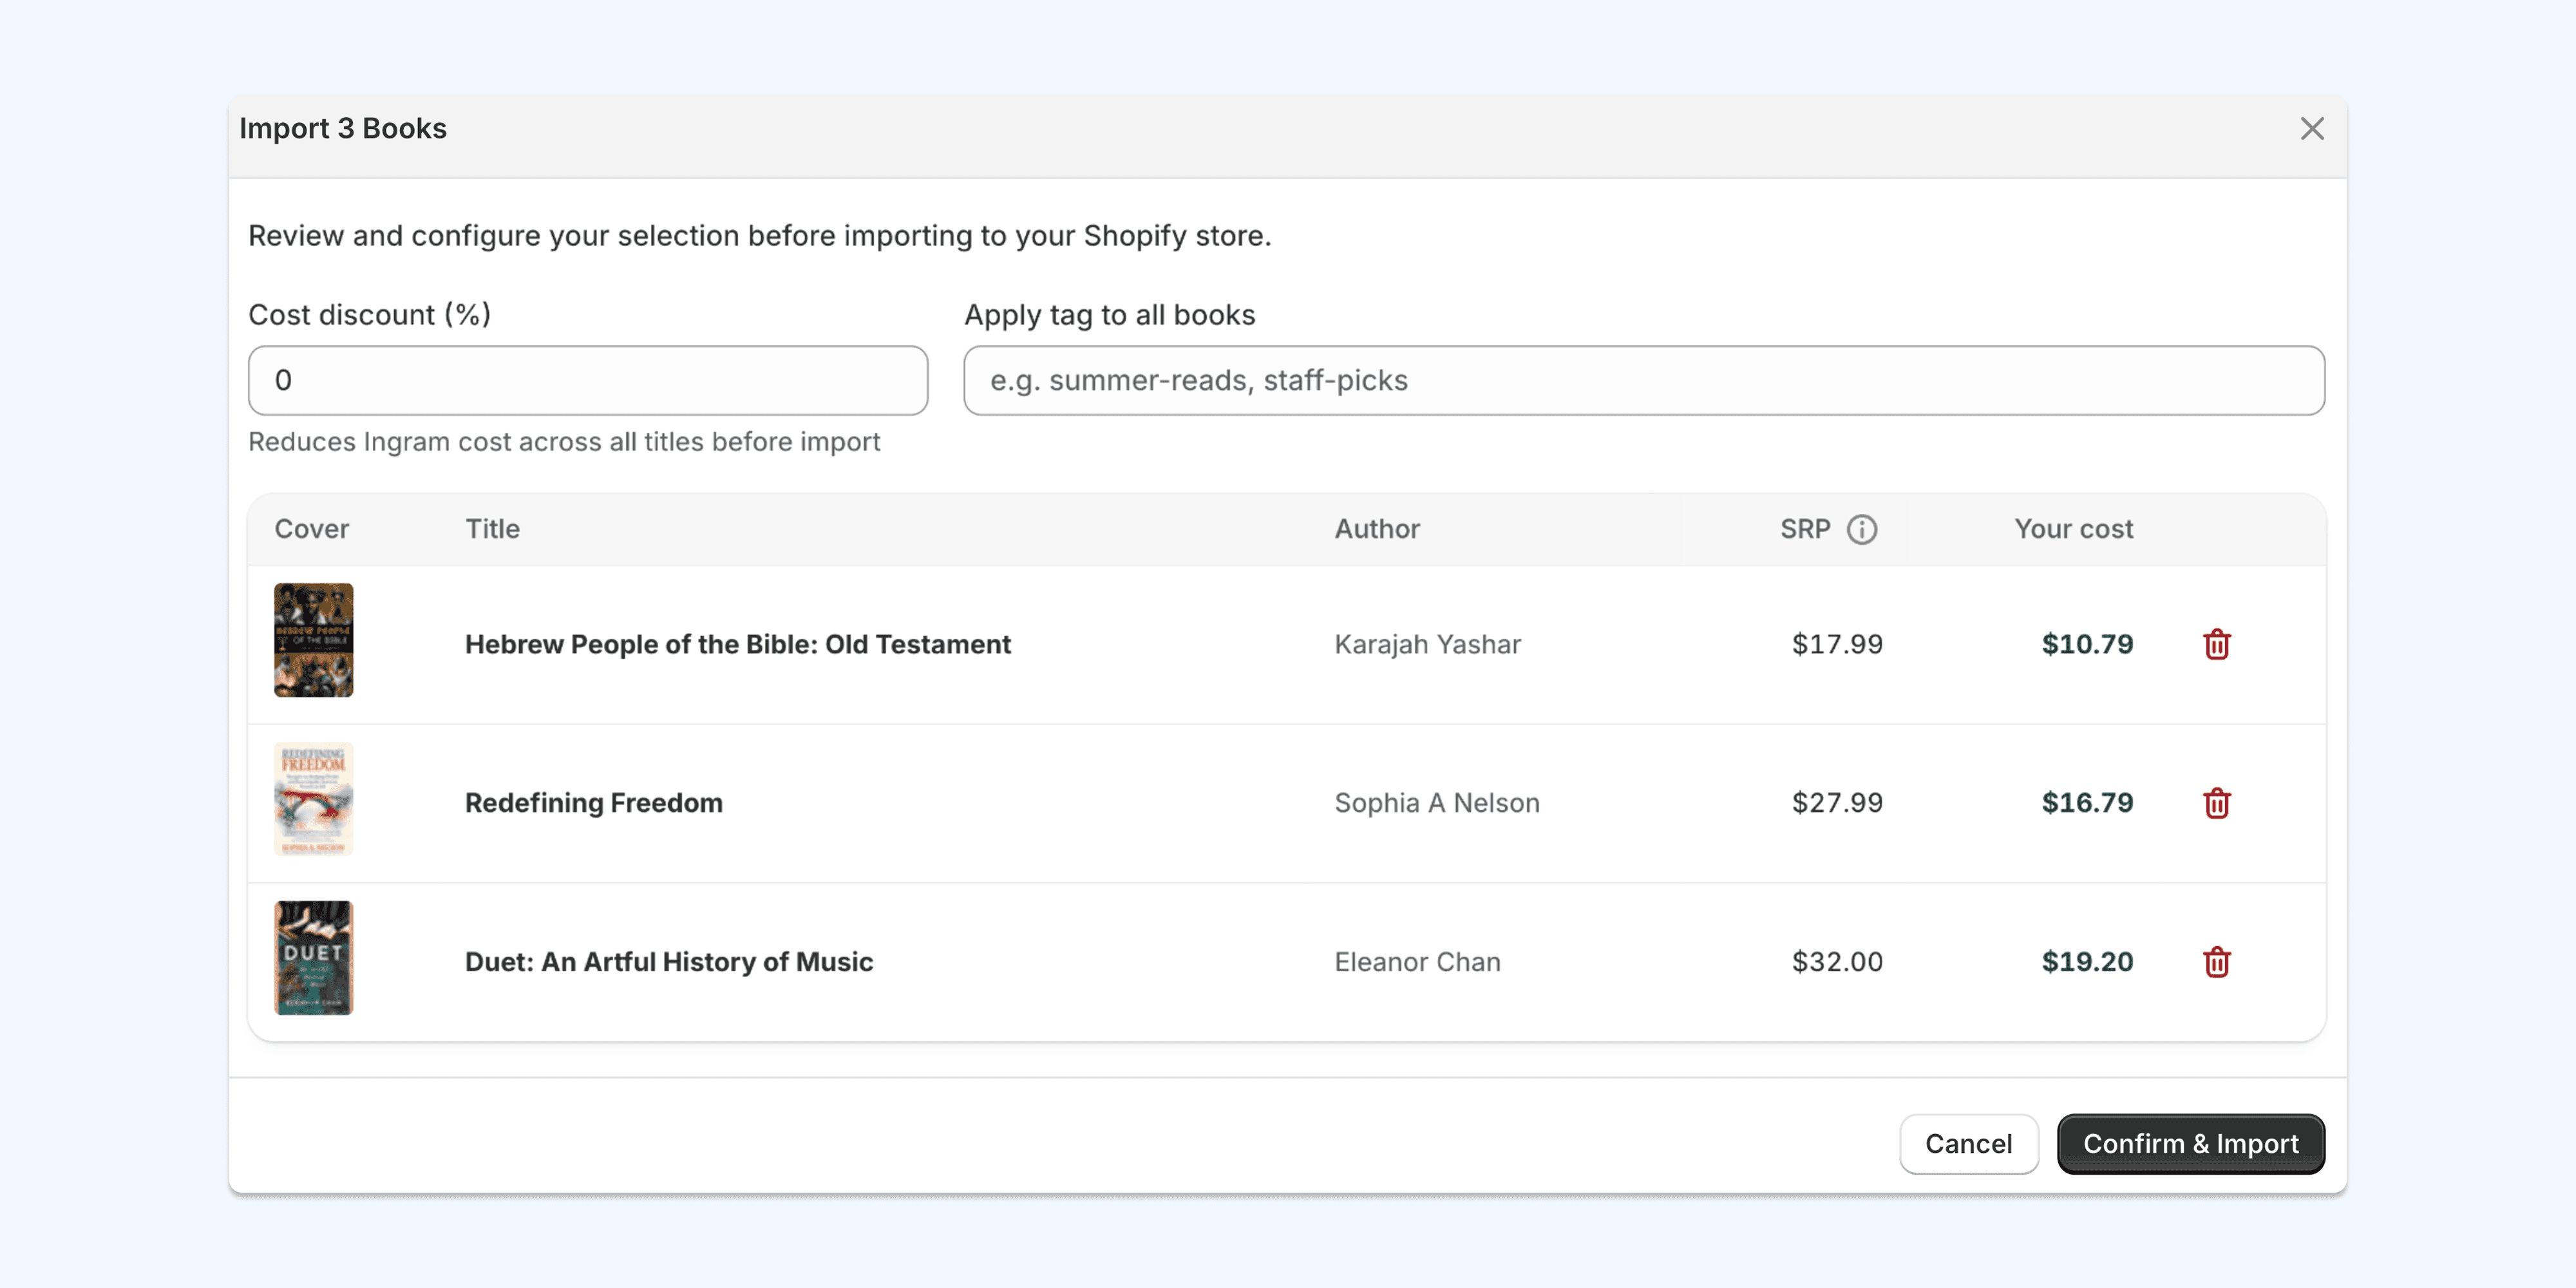2576x1288 pixels.
Task: Click the 'Reduces Ingram cost' helper text
Action: [564, 442]
